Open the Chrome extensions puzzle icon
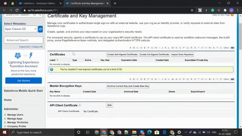 point(225,10)
